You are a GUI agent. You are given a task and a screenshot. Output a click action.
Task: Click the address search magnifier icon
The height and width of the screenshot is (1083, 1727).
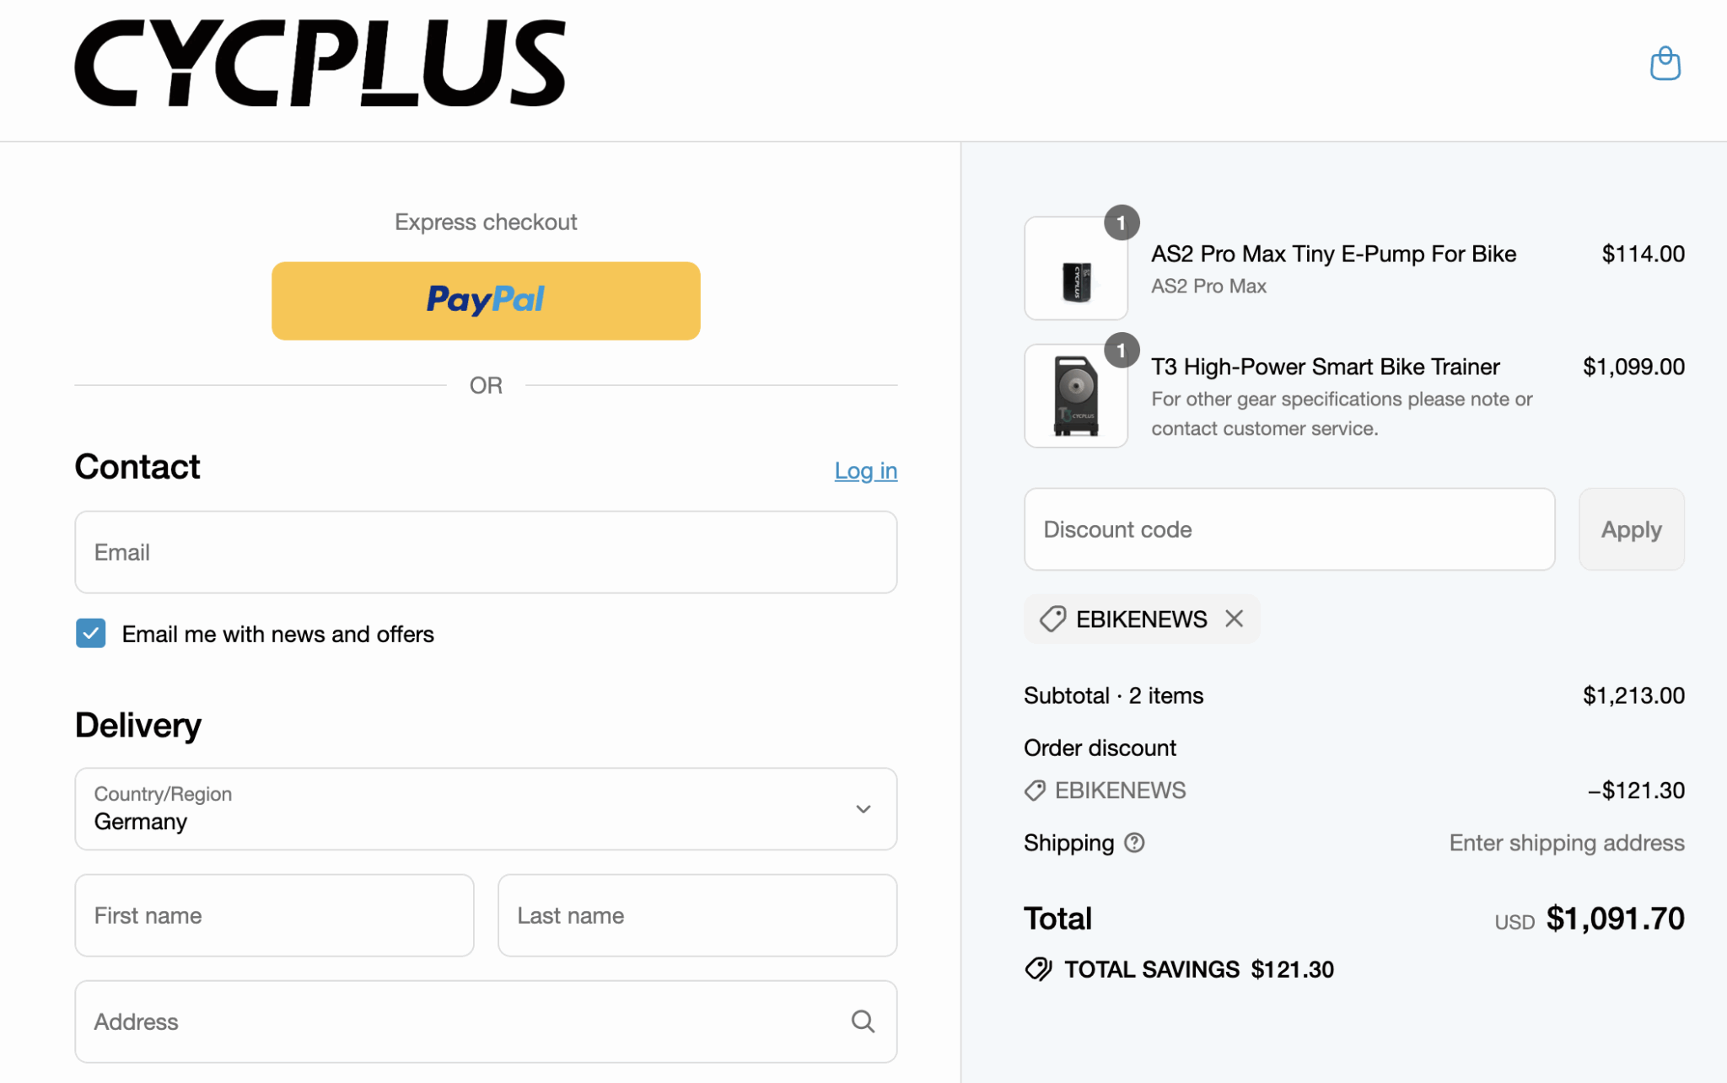pos(863,1021)
